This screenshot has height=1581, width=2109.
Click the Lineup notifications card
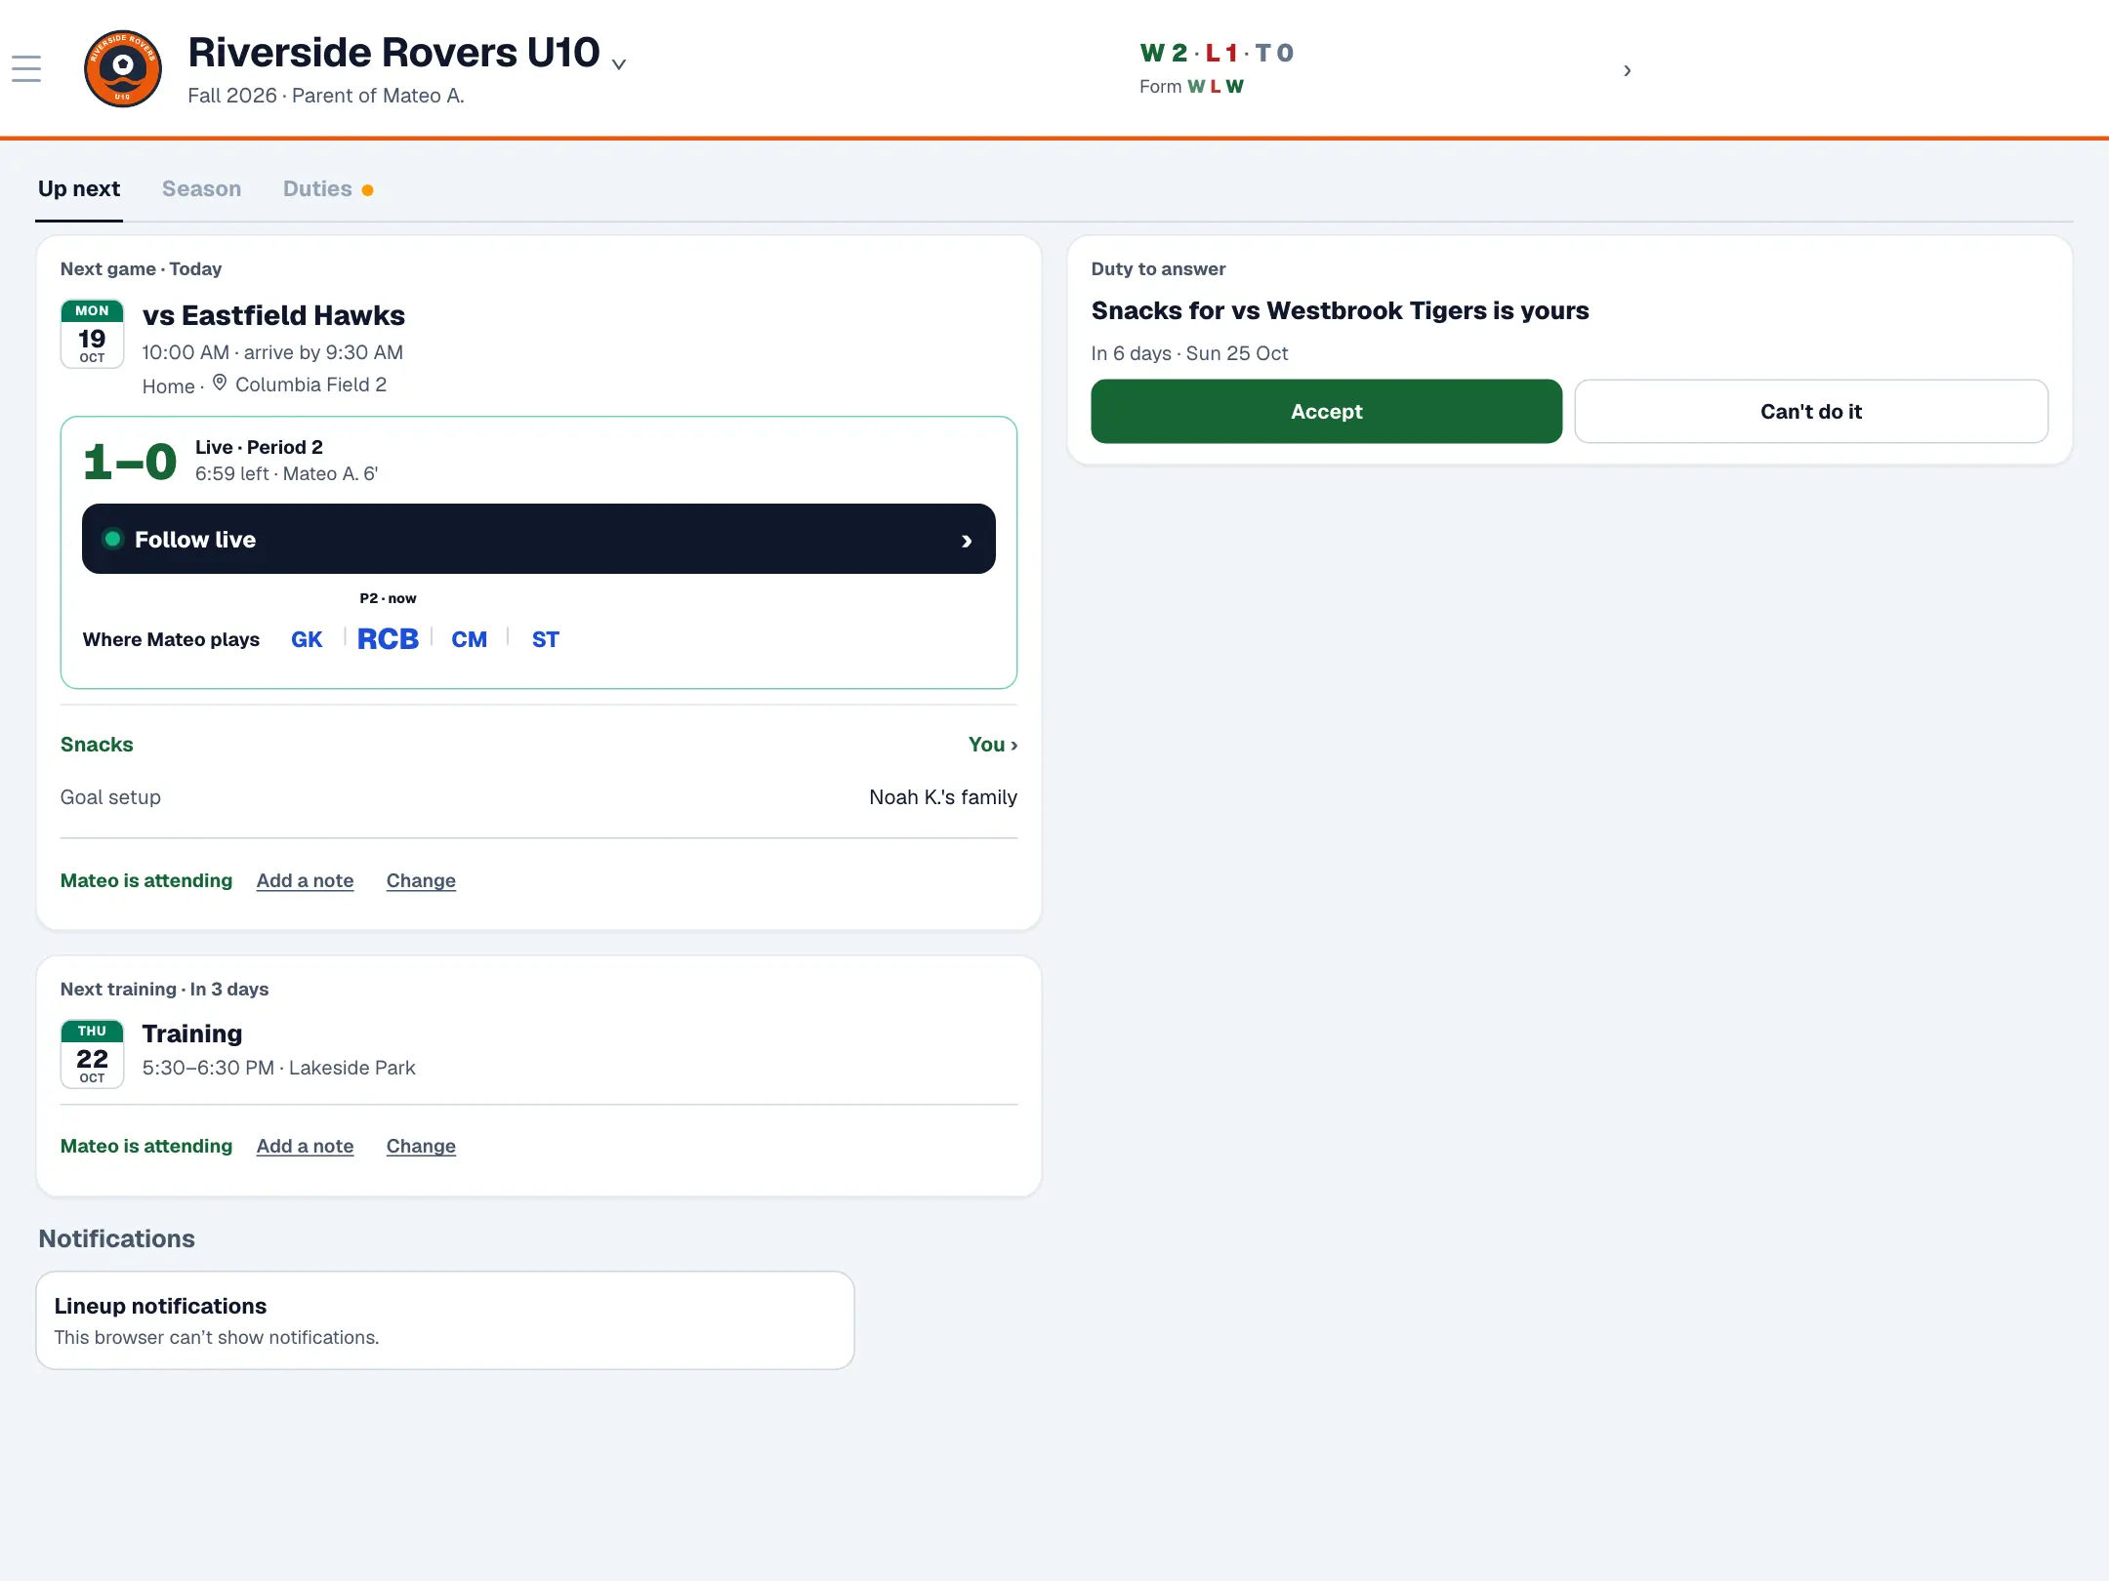tap(445, 1320)
